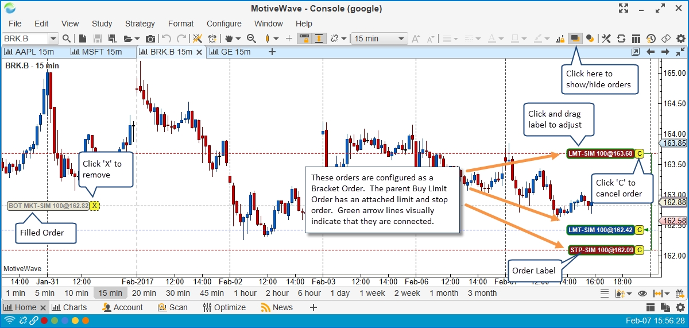The width and height of the screenshot is (689, 328).
Task: Close the BRK.B 15m tab
Action: pyautogui.click(x=199, y=52)
